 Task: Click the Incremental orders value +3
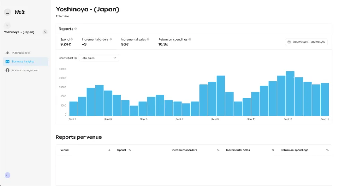click(84, 44)
